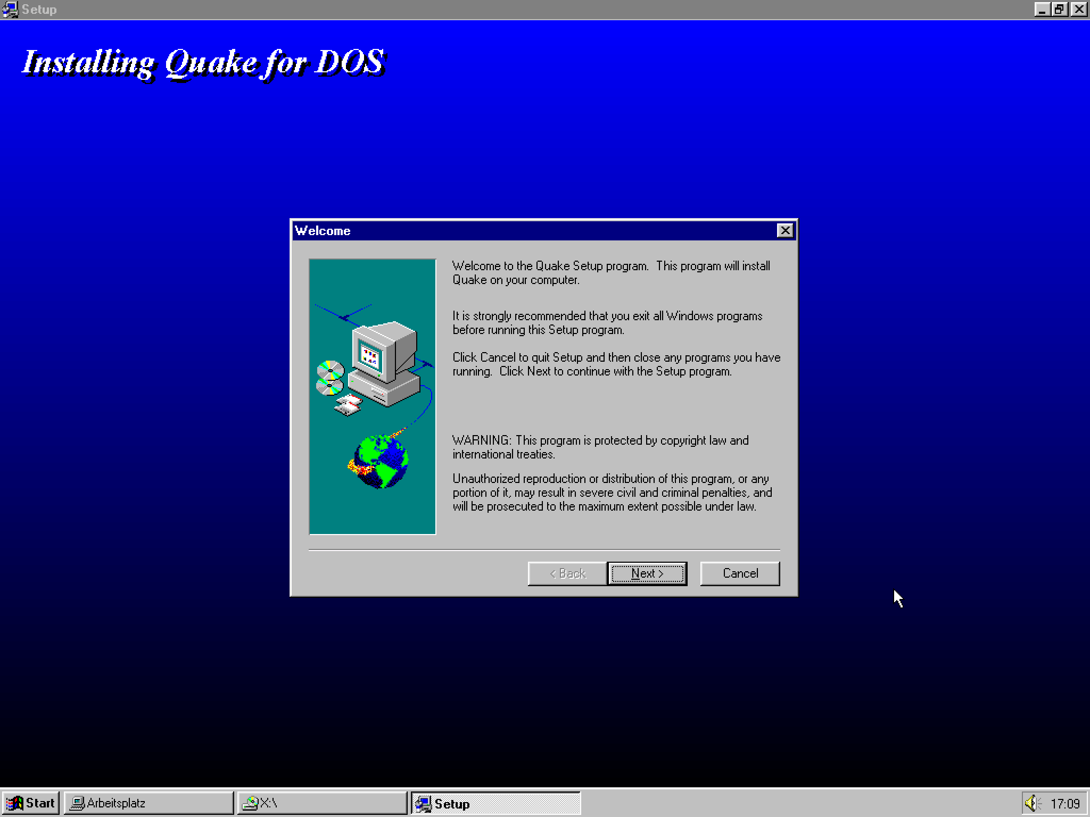
Task: Minimize the Setup window
Action: point(1042,9)
